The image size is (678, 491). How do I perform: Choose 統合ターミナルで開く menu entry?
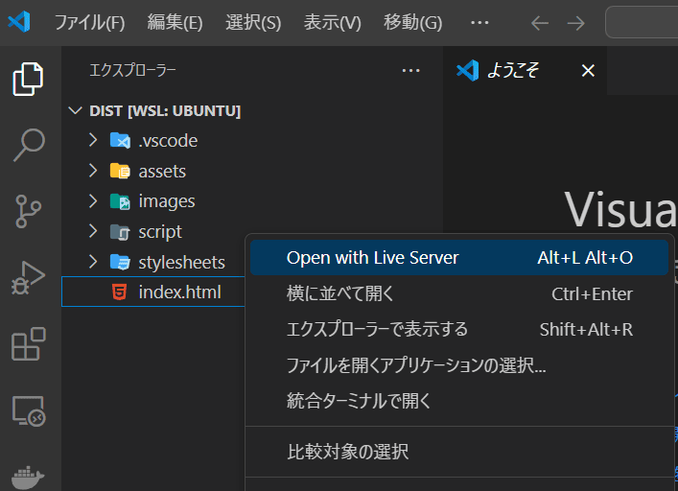(x=459, y=401)
